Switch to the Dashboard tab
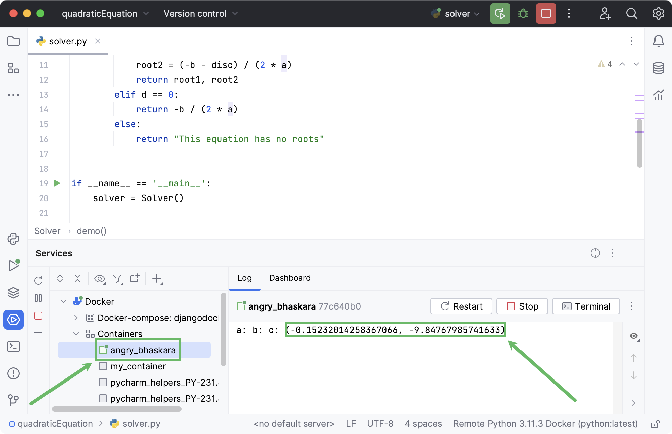 tap(290, 278)
